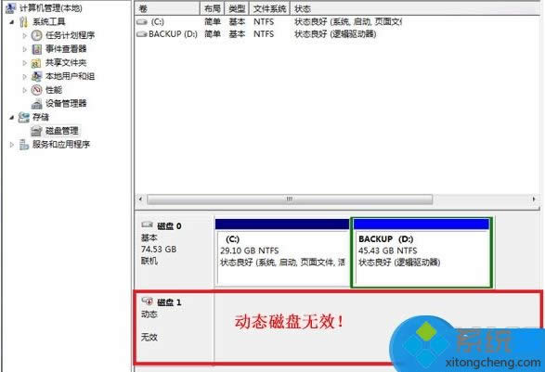Click the Device Manager (设备管理器) icon

point(37,104)
